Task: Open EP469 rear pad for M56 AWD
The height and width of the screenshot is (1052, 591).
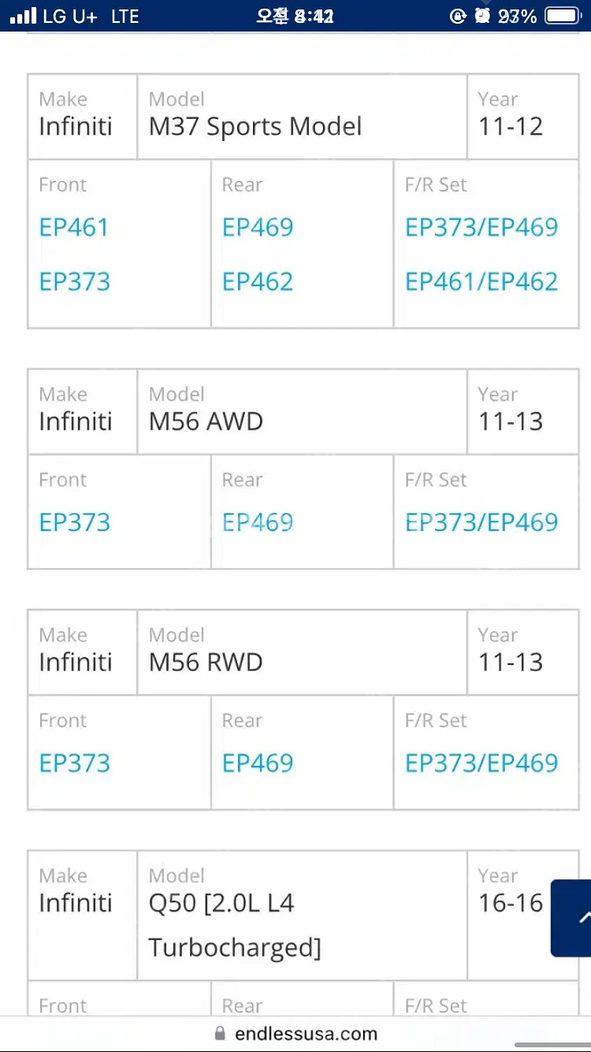Action: pyautogui.click(x=258, y=522)
